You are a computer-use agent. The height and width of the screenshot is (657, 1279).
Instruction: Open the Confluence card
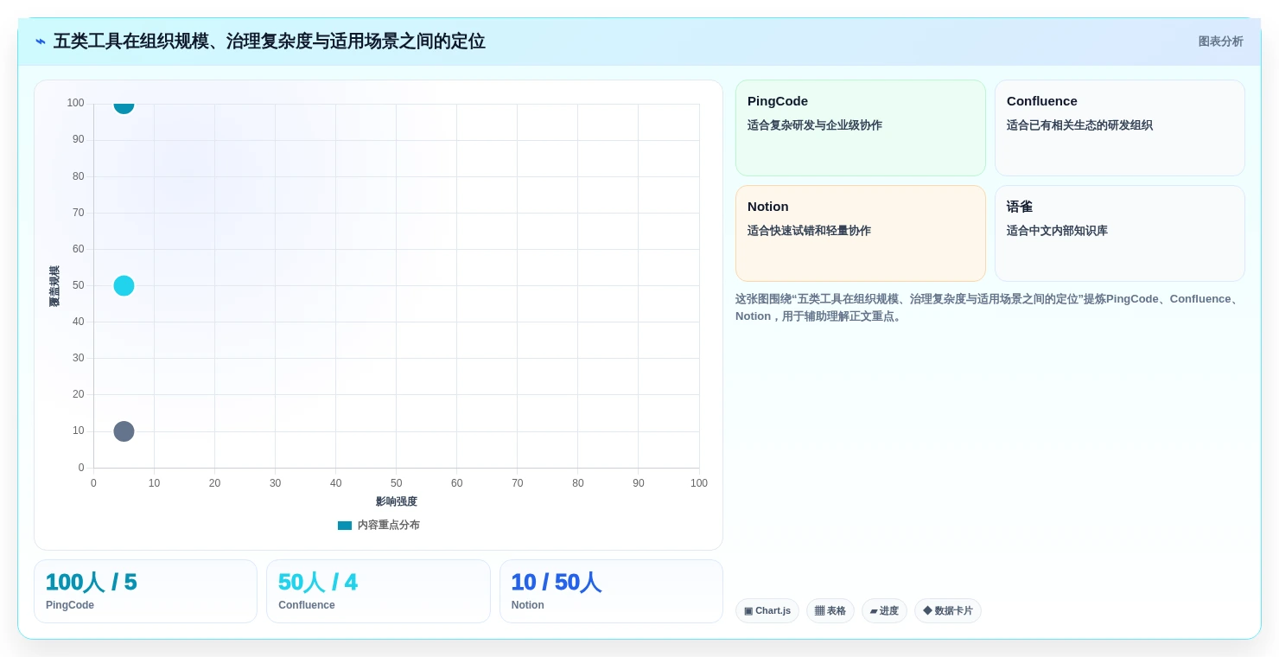(x=1119, y=128)
